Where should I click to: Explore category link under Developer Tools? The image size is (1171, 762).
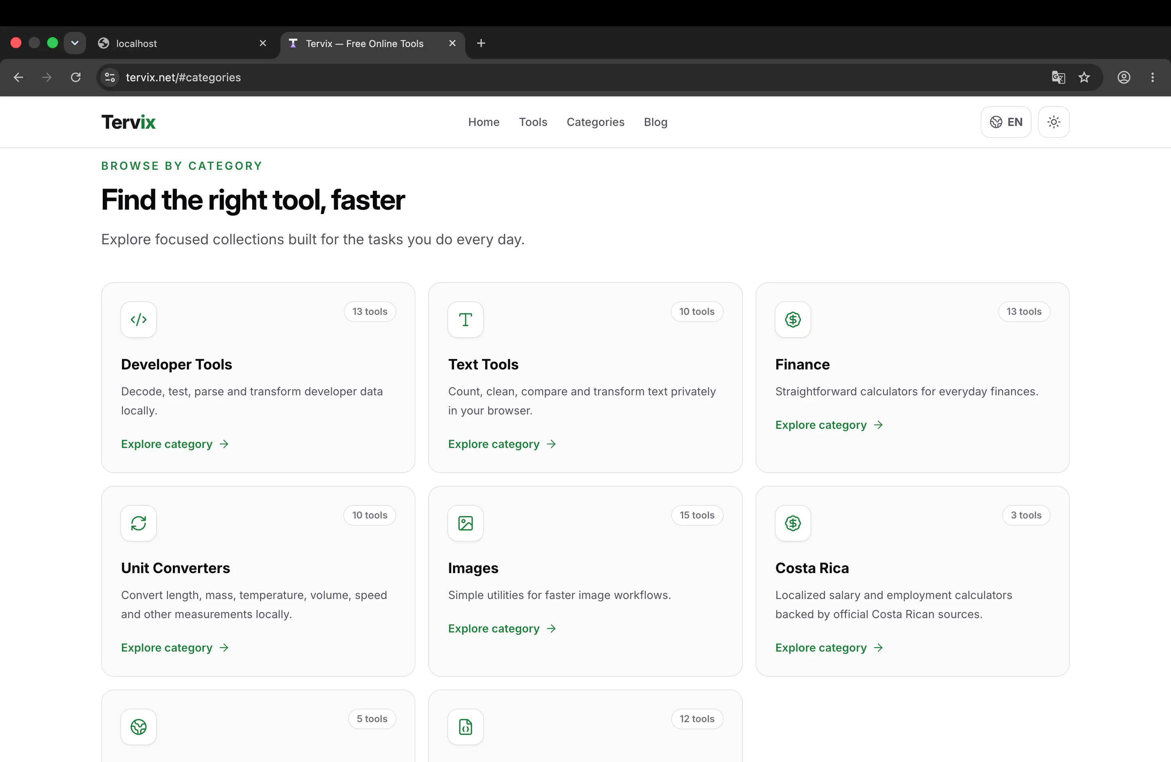point(175,444)
